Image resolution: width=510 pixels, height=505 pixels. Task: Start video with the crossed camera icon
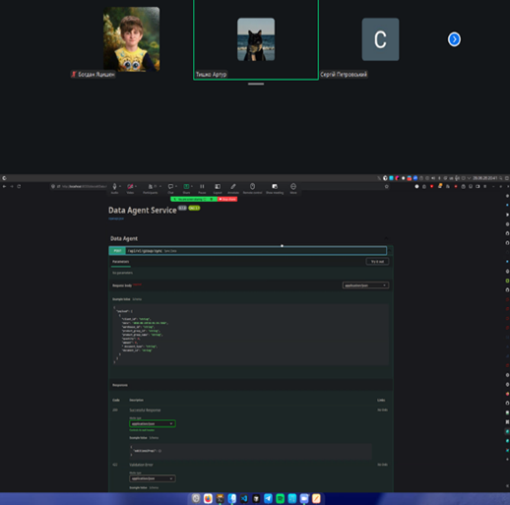pos(130,187)
